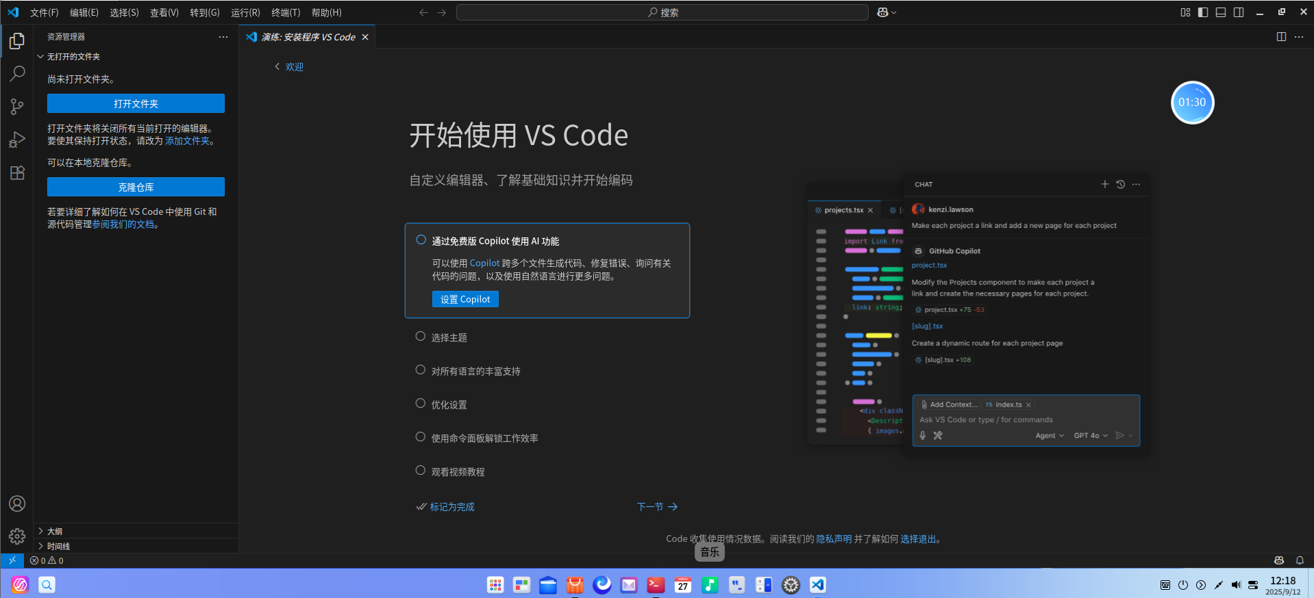Open the Source Control view icon
The width and height of the screenshot is (1314, 598).
point(17,107)
